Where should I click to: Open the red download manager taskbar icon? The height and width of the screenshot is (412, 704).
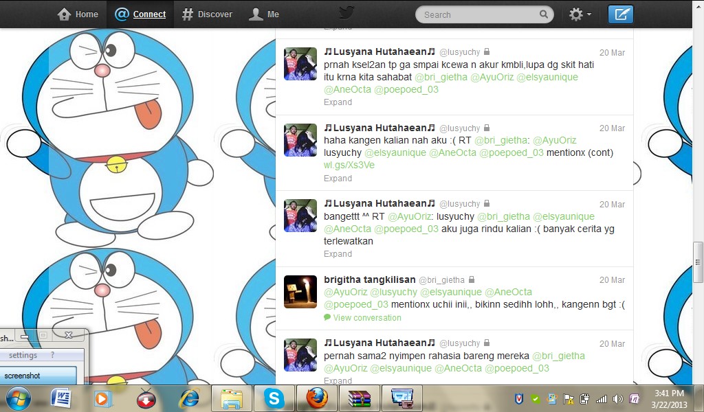point(146,398)
